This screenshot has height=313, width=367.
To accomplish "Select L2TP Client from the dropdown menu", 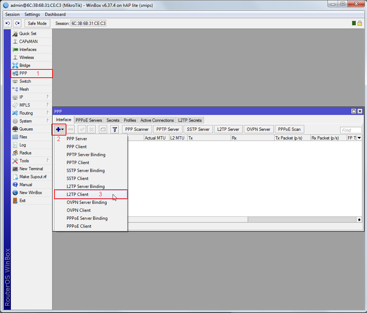I will tap(78, 194).
